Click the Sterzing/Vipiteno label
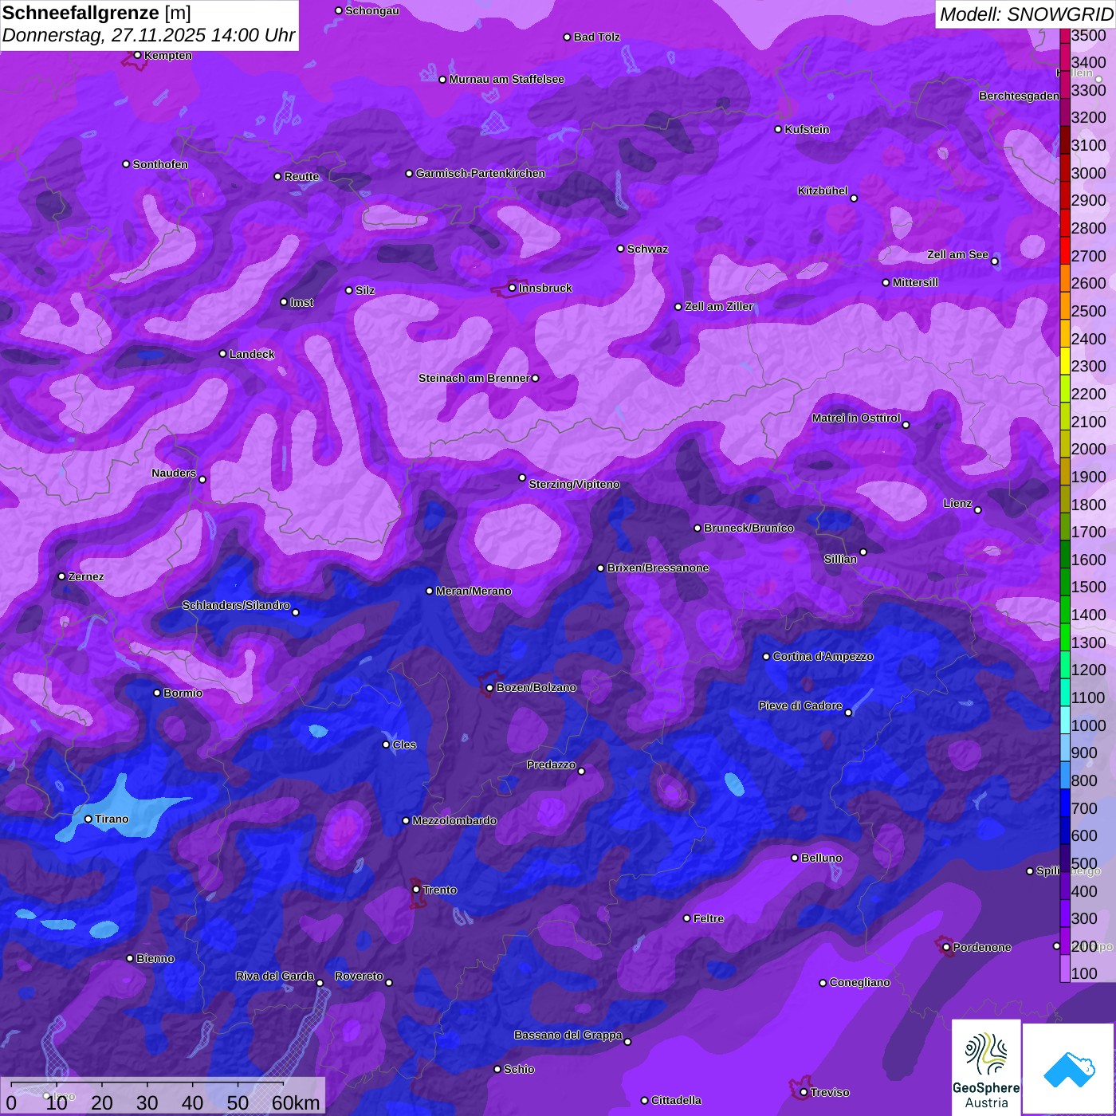 [574, 484]
